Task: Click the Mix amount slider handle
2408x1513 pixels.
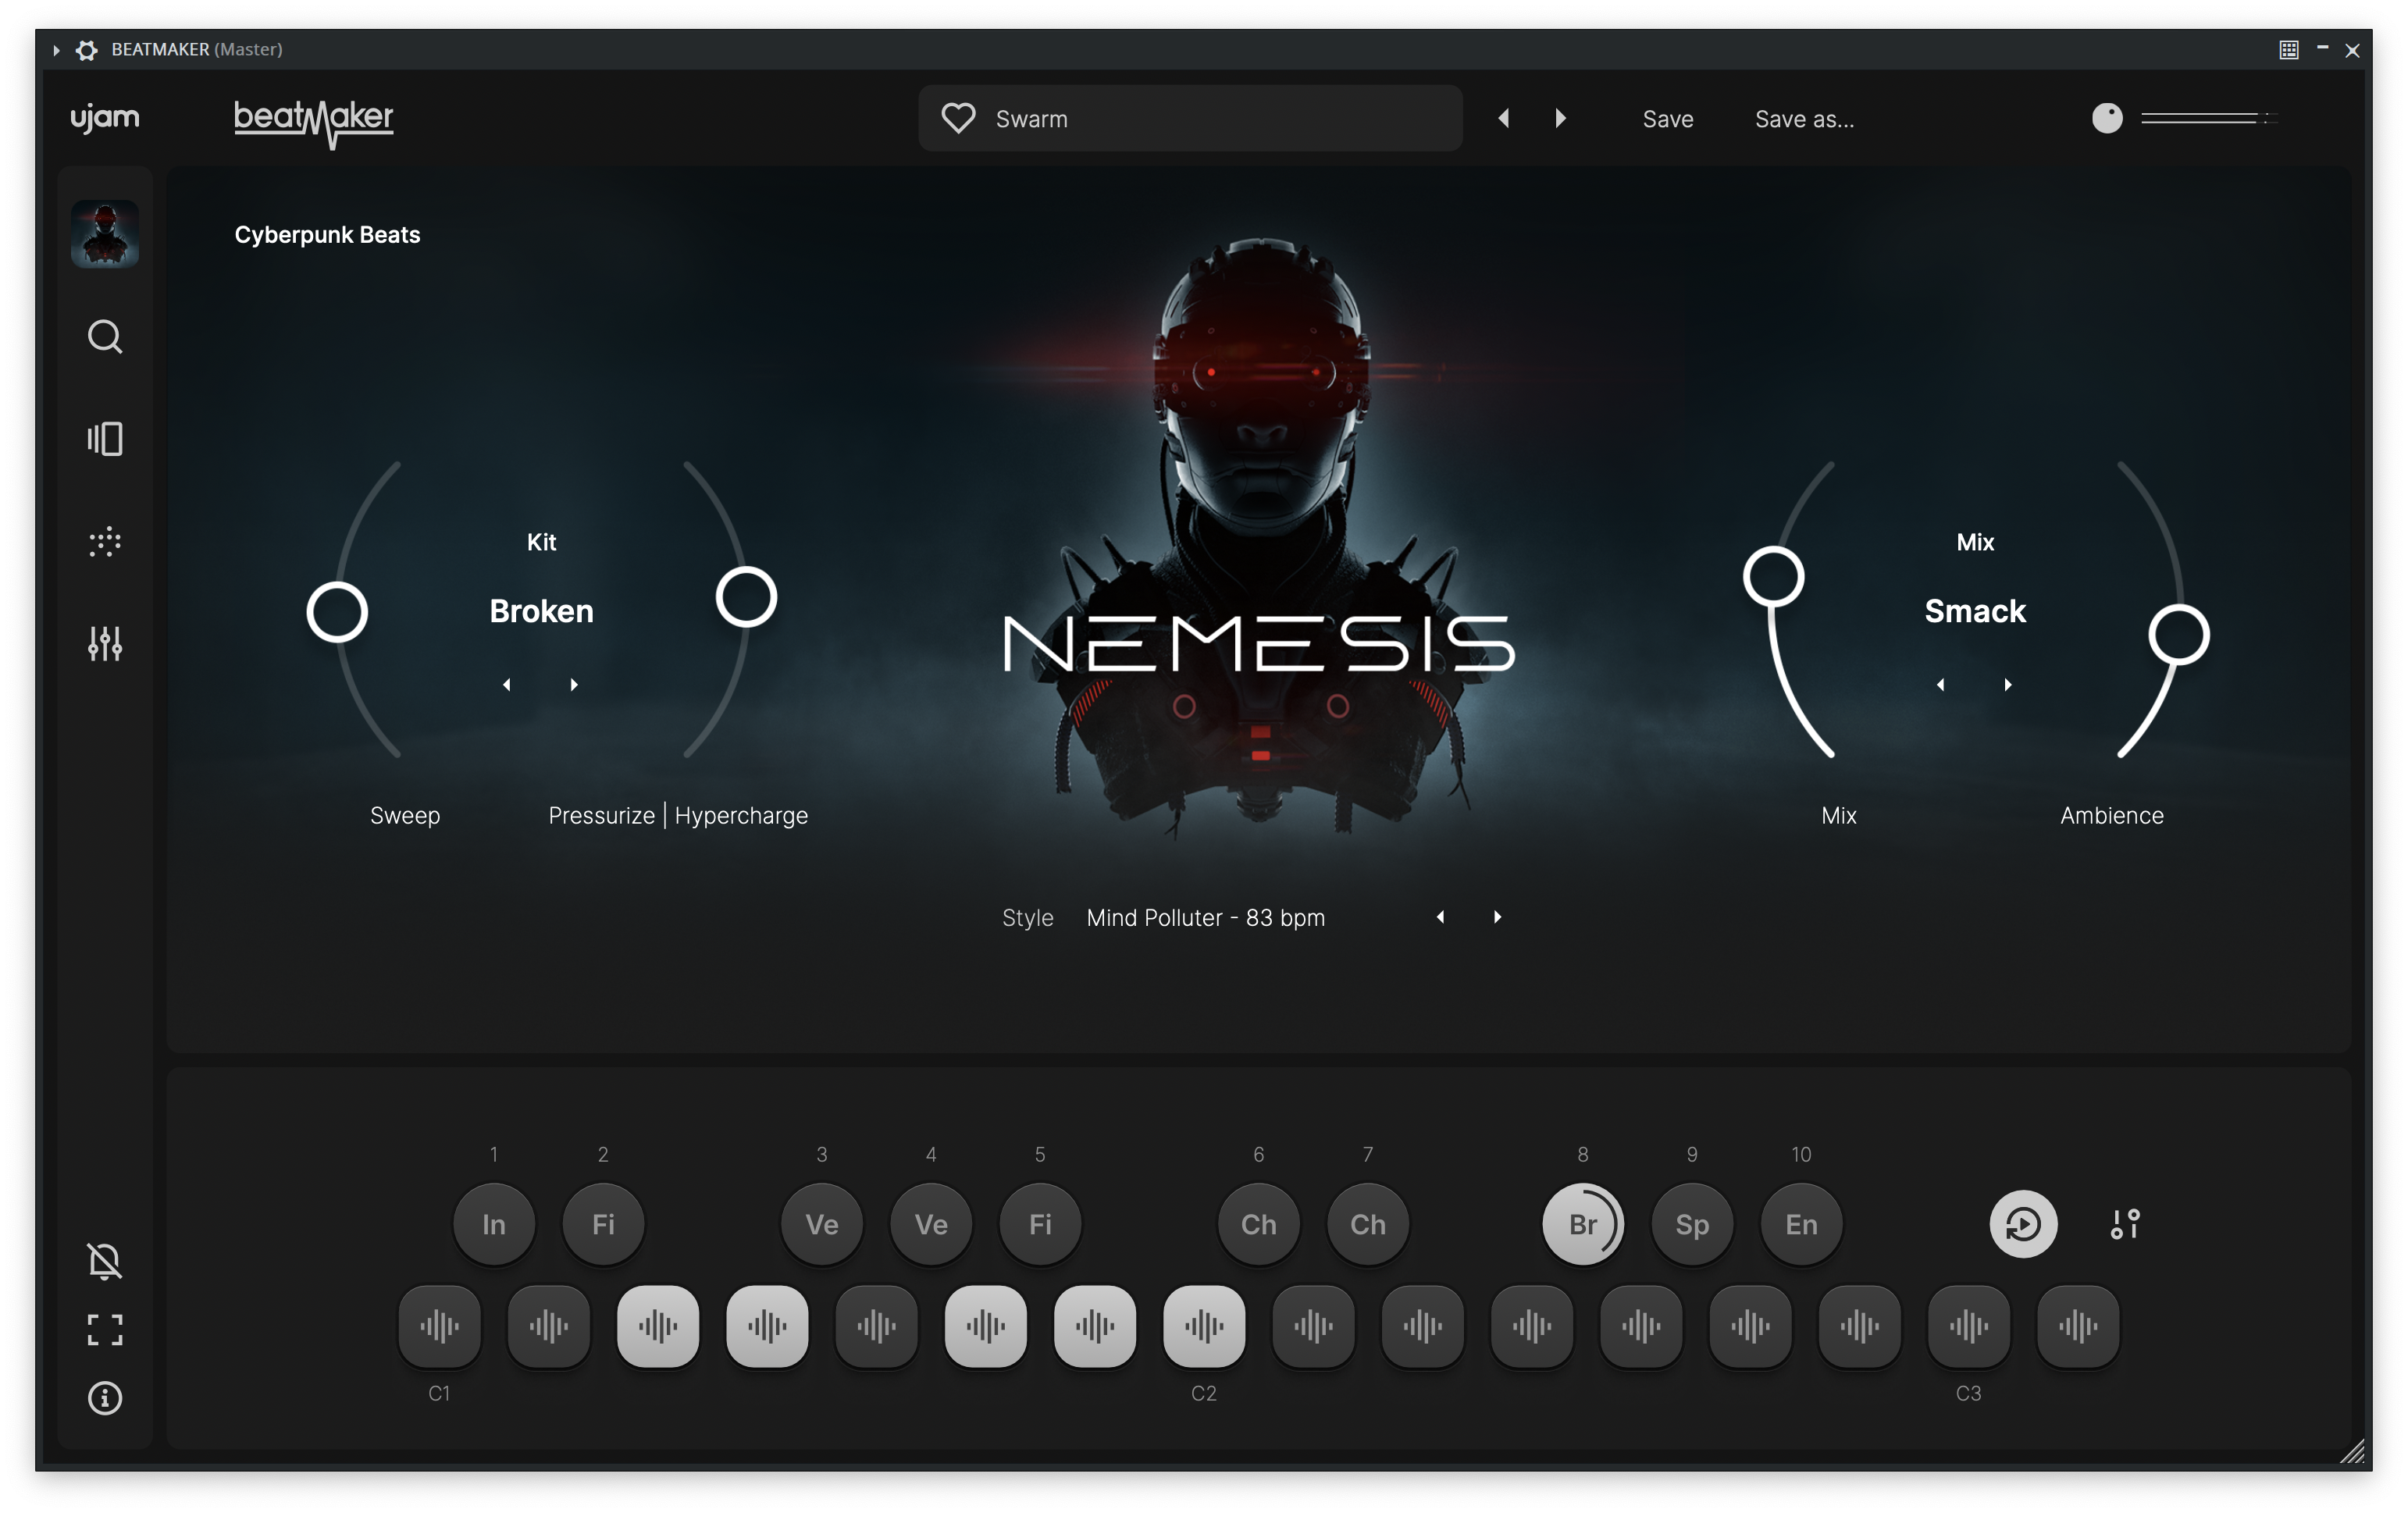Action: pyautogui.click(x=1773, y=577)
